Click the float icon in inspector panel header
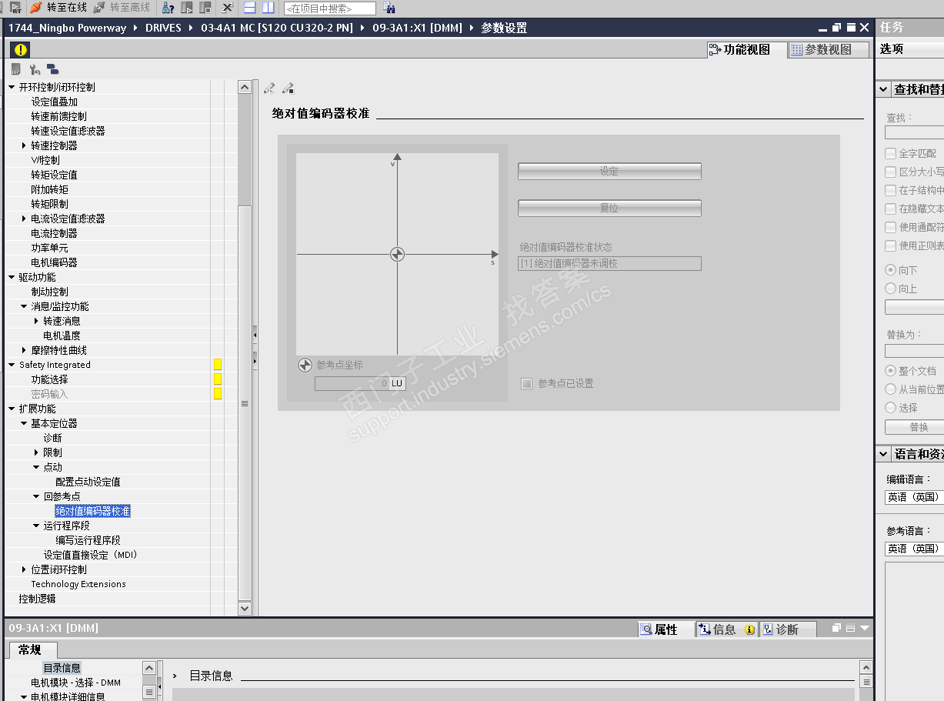The width and height of the screenshot is (944, 701). pyautogui.click(x=836, y=628)
